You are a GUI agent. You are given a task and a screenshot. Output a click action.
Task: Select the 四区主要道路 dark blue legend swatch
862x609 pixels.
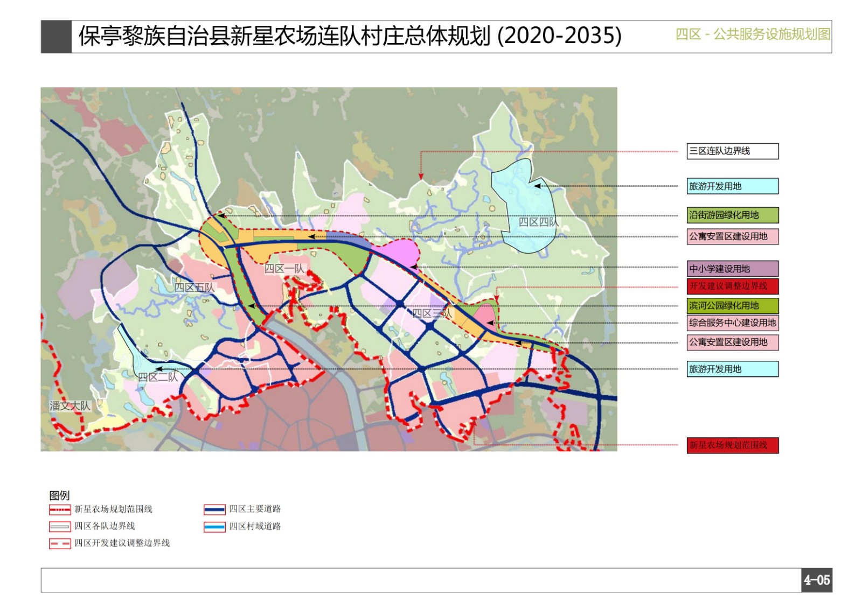(214, 509)
